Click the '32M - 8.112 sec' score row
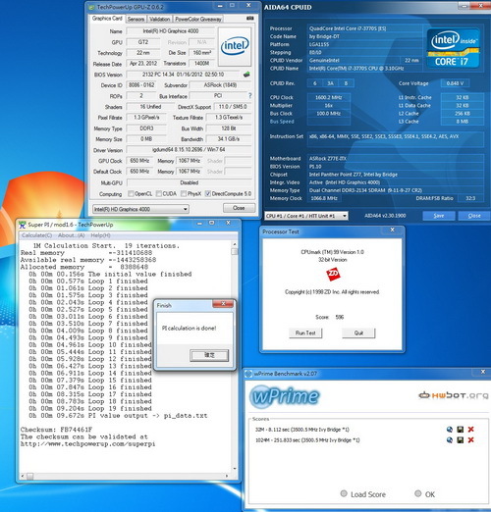491x512 pixels. (x=302, y=430)
